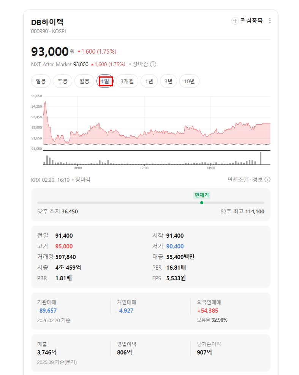Add stock via 관심종목 button
The width and height of the screenshot is (299, 375).
[x=247, y=21]
